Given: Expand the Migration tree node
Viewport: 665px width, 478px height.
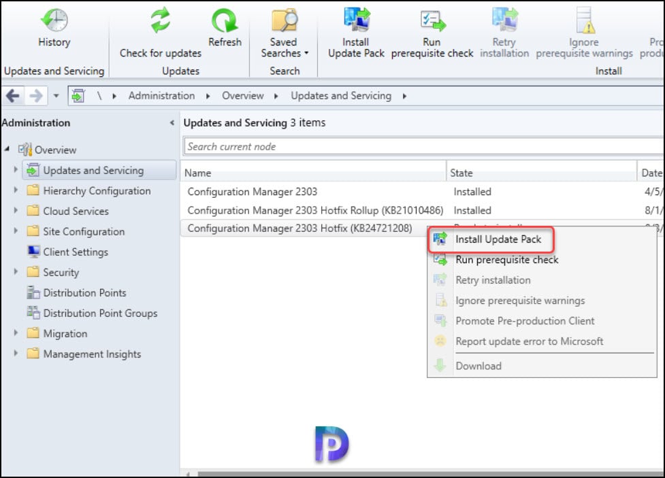Looking at the screenshot, I should tap(16, 332).
